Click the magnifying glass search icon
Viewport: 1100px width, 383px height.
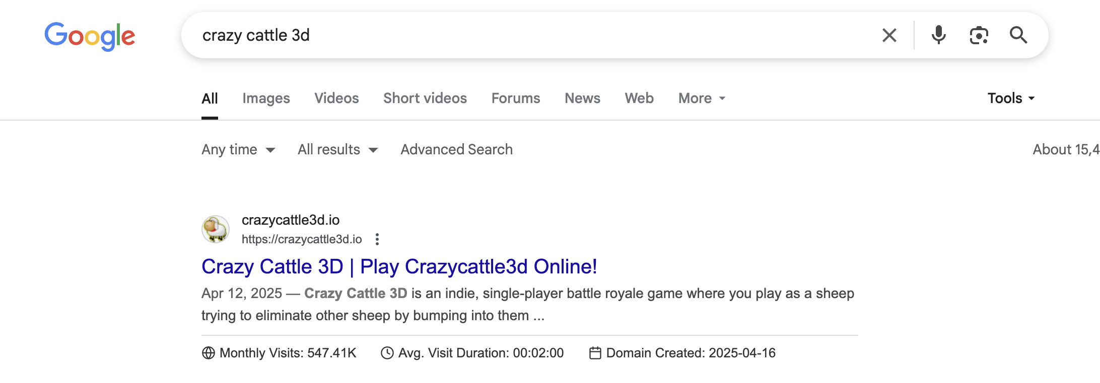[1018, 35]
